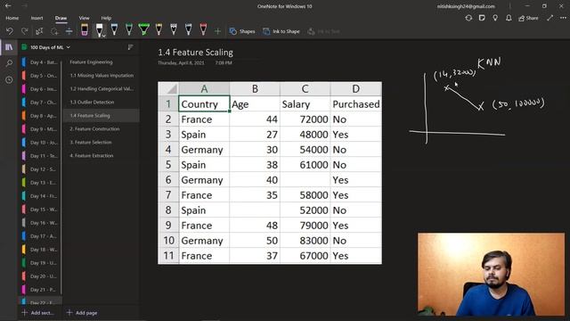Select the blue pen
570x321 pixels.
point(114,29)
